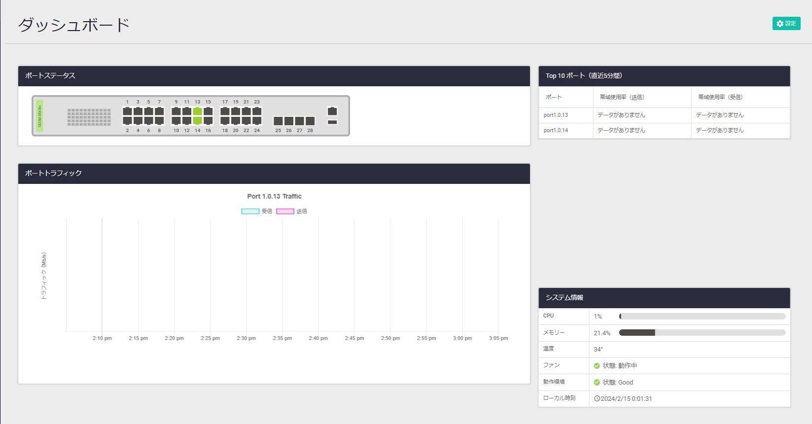Click active green port 13 on switch
This screenshot has height=424, width=812.
(197, 111)
